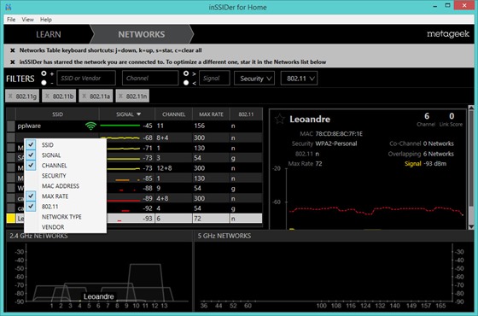
Task: Select the pplware SSID cell
Action: coord(57,126)
